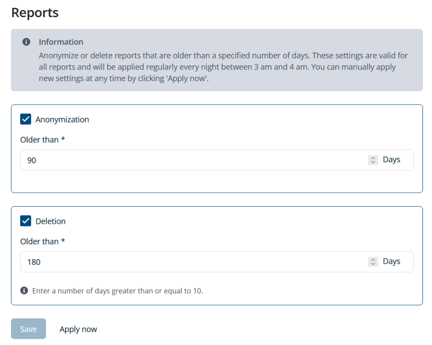Click the info icon beside the minimum days hint

coord(24,291)
